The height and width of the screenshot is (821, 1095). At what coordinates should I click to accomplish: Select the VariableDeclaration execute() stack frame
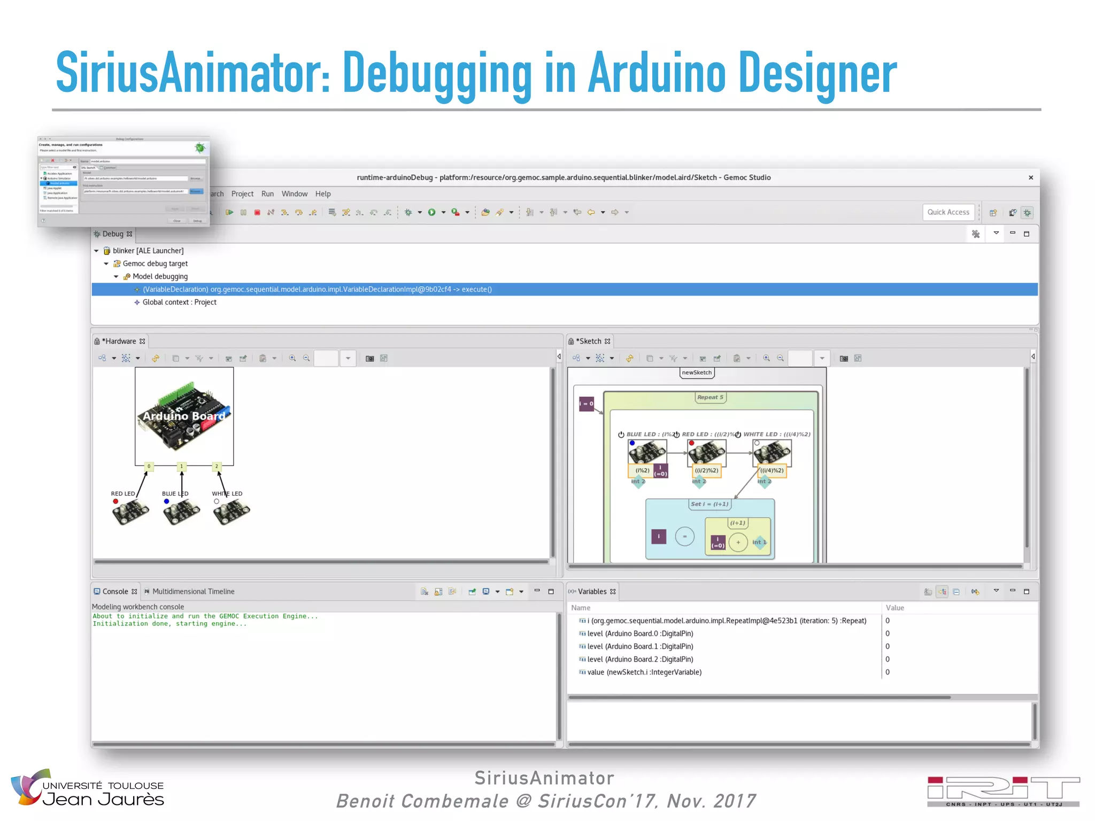pos(565,289)
